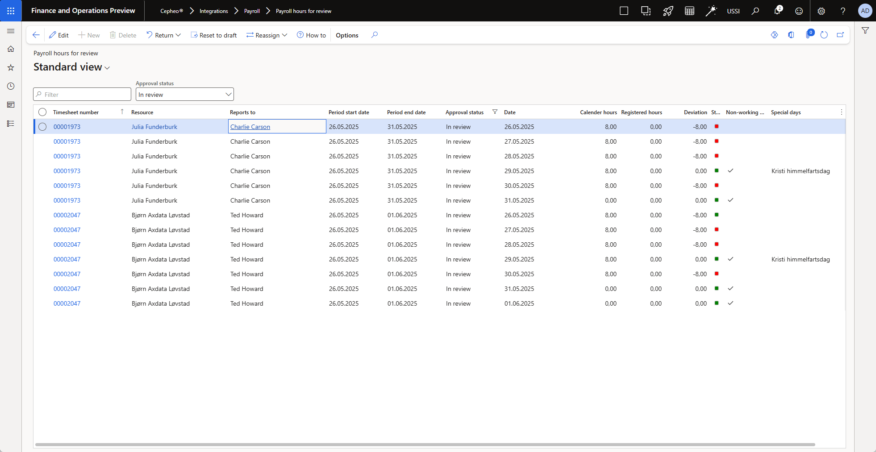876x452 pixels.
Task: Open the Options menu tab
Action: click(x=347, y=35)
